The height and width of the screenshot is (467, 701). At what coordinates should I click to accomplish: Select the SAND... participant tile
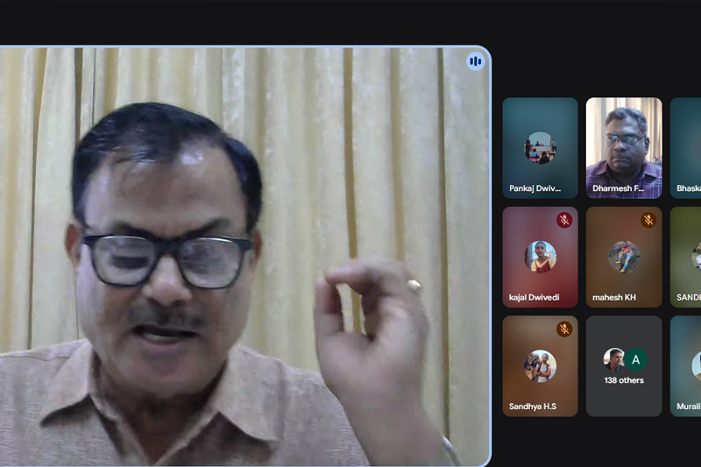tap(686, 257)
